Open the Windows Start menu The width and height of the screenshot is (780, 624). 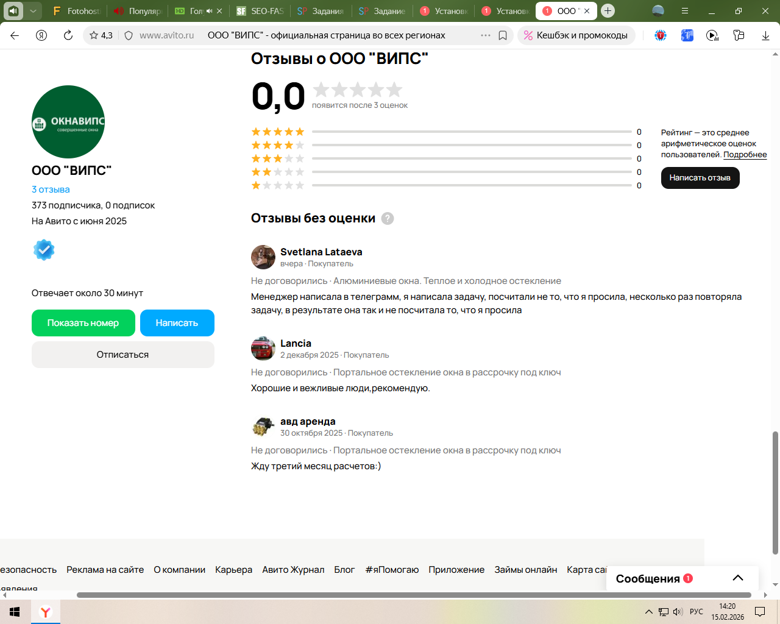[x=15, y=612]
